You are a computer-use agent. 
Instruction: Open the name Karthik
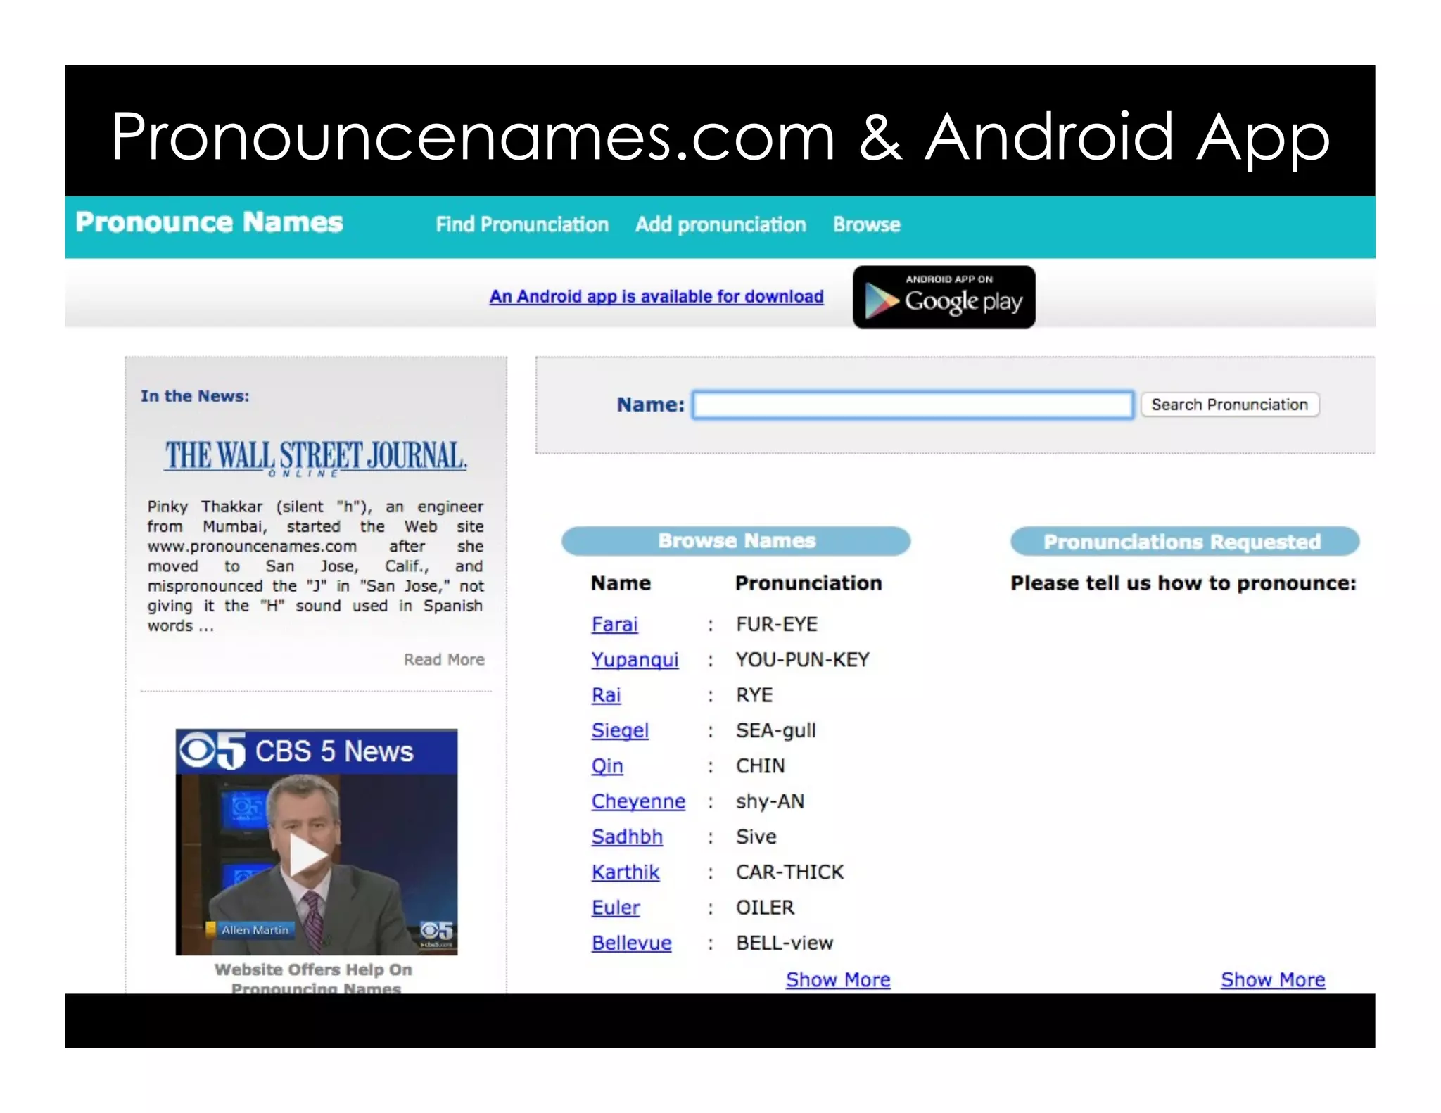pos(626,872)
